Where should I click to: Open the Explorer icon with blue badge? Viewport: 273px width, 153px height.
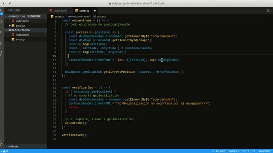click(1, 12)
